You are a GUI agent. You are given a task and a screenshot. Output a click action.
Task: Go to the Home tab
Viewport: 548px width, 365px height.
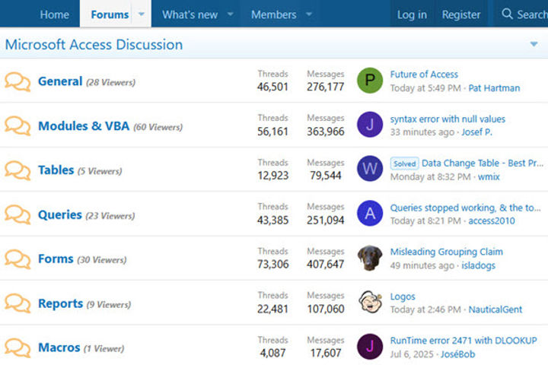[x=54, y=14]
